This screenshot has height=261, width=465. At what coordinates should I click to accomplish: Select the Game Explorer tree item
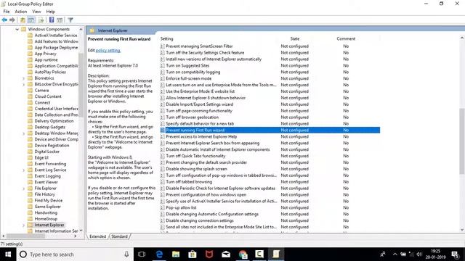tap(47, 207)
